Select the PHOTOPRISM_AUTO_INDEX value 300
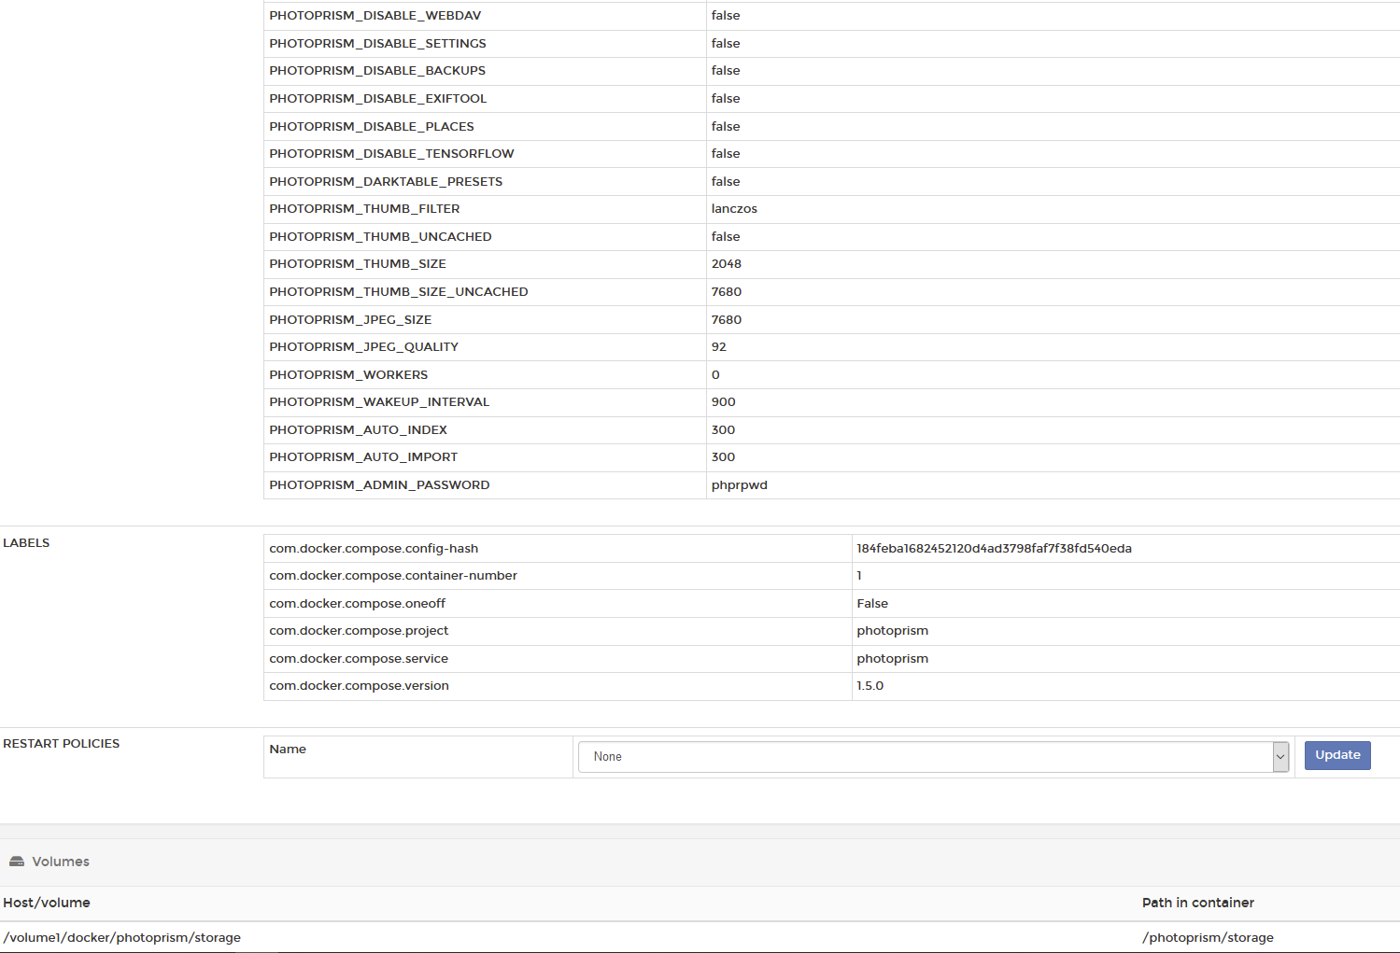This screenshot has width=1400, height=953. [x=723, y=429]
